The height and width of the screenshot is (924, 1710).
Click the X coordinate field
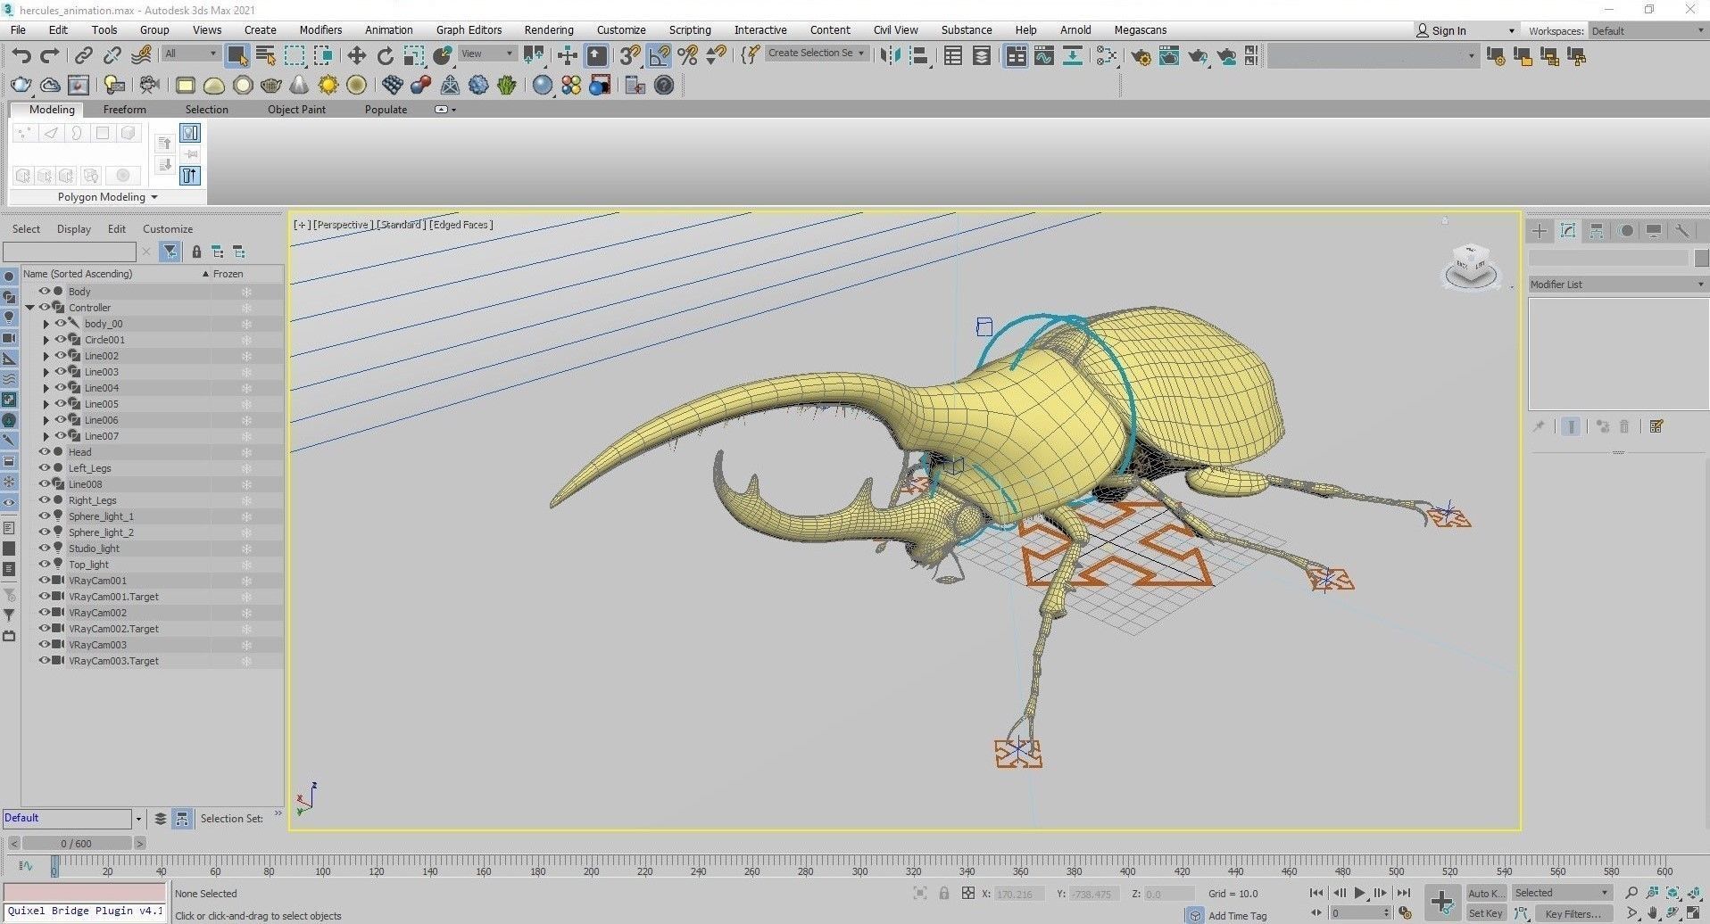[1019, 894]
